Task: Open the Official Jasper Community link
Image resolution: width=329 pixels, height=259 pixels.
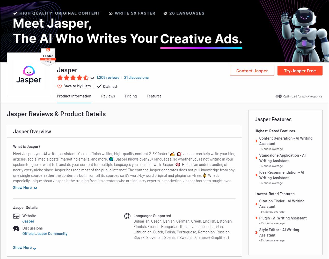Action: point(45,234)
